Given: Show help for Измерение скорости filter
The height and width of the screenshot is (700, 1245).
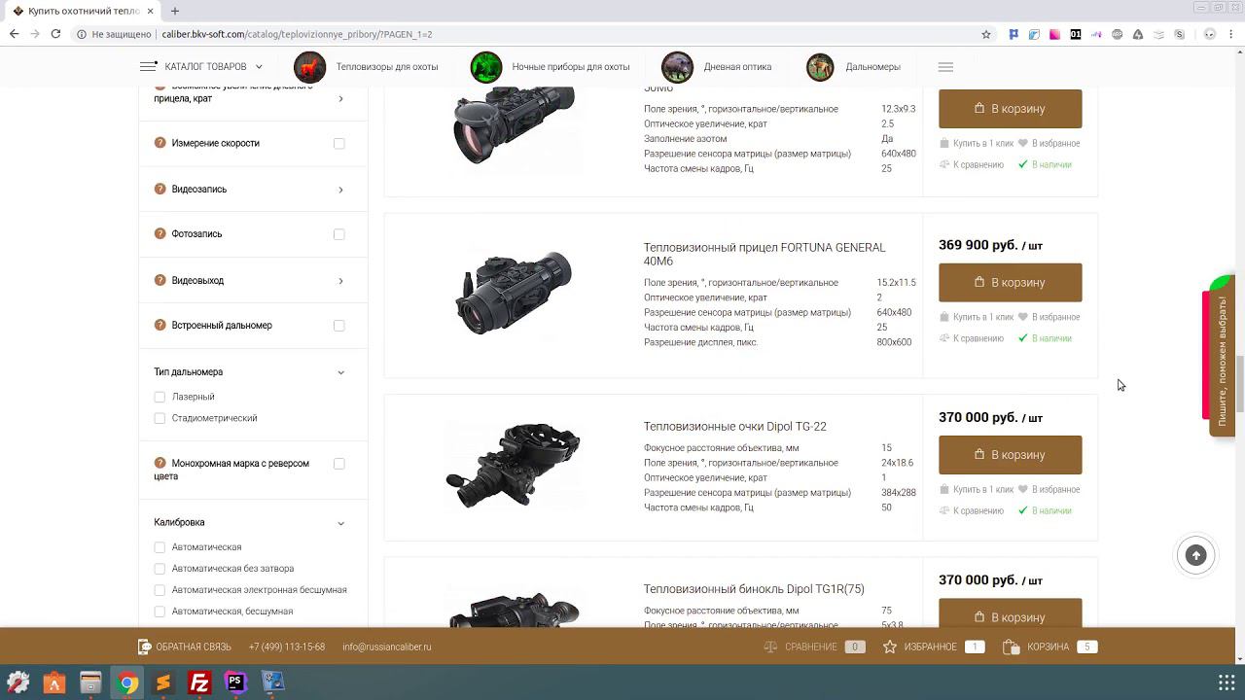Looking at the screenshot, I should click(160, 143).
